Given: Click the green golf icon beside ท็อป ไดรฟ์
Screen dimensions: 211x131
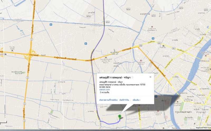Looking at the screenshot, I should [24, 73].
